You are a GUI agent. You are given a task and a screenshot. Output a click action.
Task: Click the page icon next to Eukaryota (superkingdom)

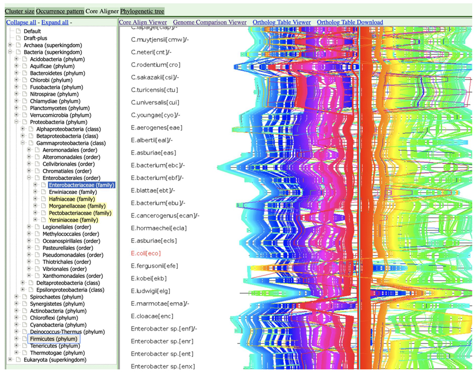18,360
